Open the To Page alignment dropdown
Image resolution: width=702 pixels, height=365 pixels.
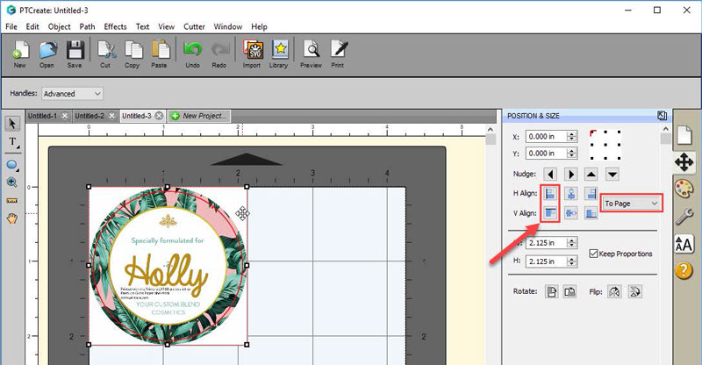pos(630,204)
